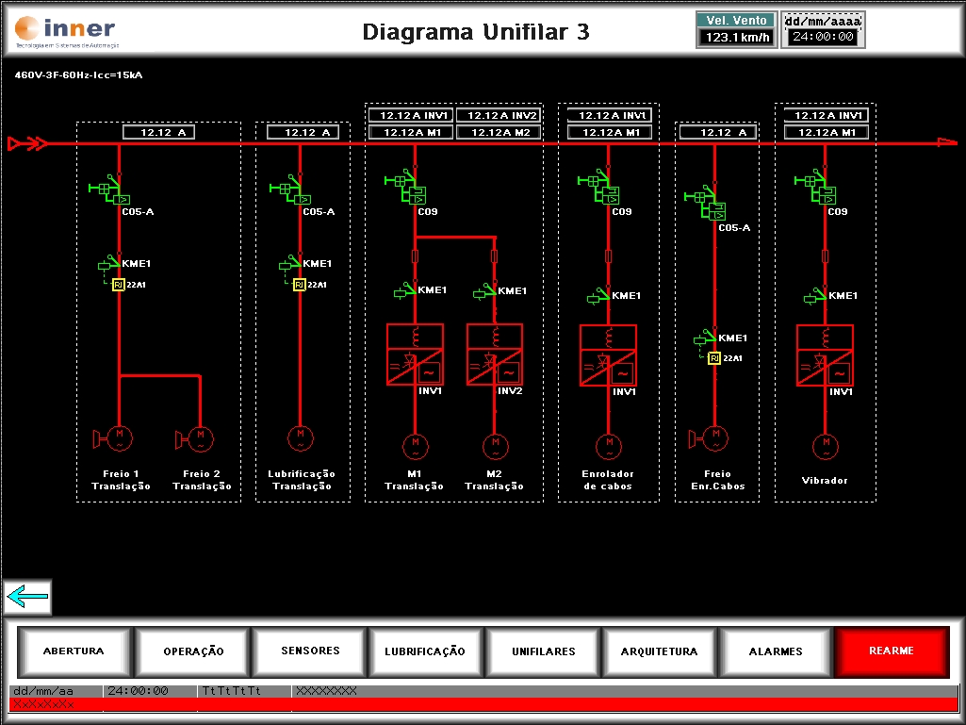Click the Enrolador de cabos inverter INV1
Image resolution: width=966 pixels, height=725 pixels.
[608, 354]
